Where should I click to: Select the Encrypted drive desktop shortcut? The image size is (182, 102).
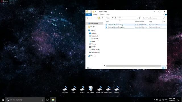65,90
